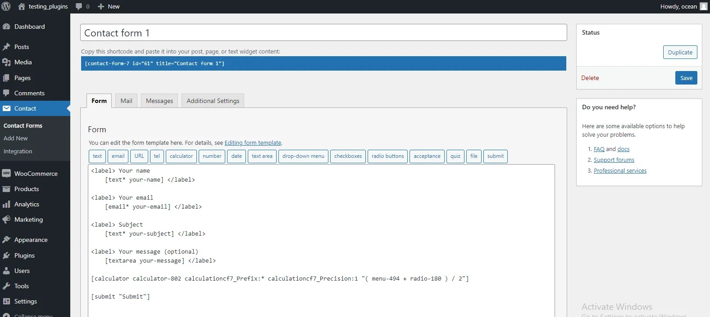Click the Contact form 1 title field
The height and width of the screenshot is (317, 710).
click(x=323, y=33)
